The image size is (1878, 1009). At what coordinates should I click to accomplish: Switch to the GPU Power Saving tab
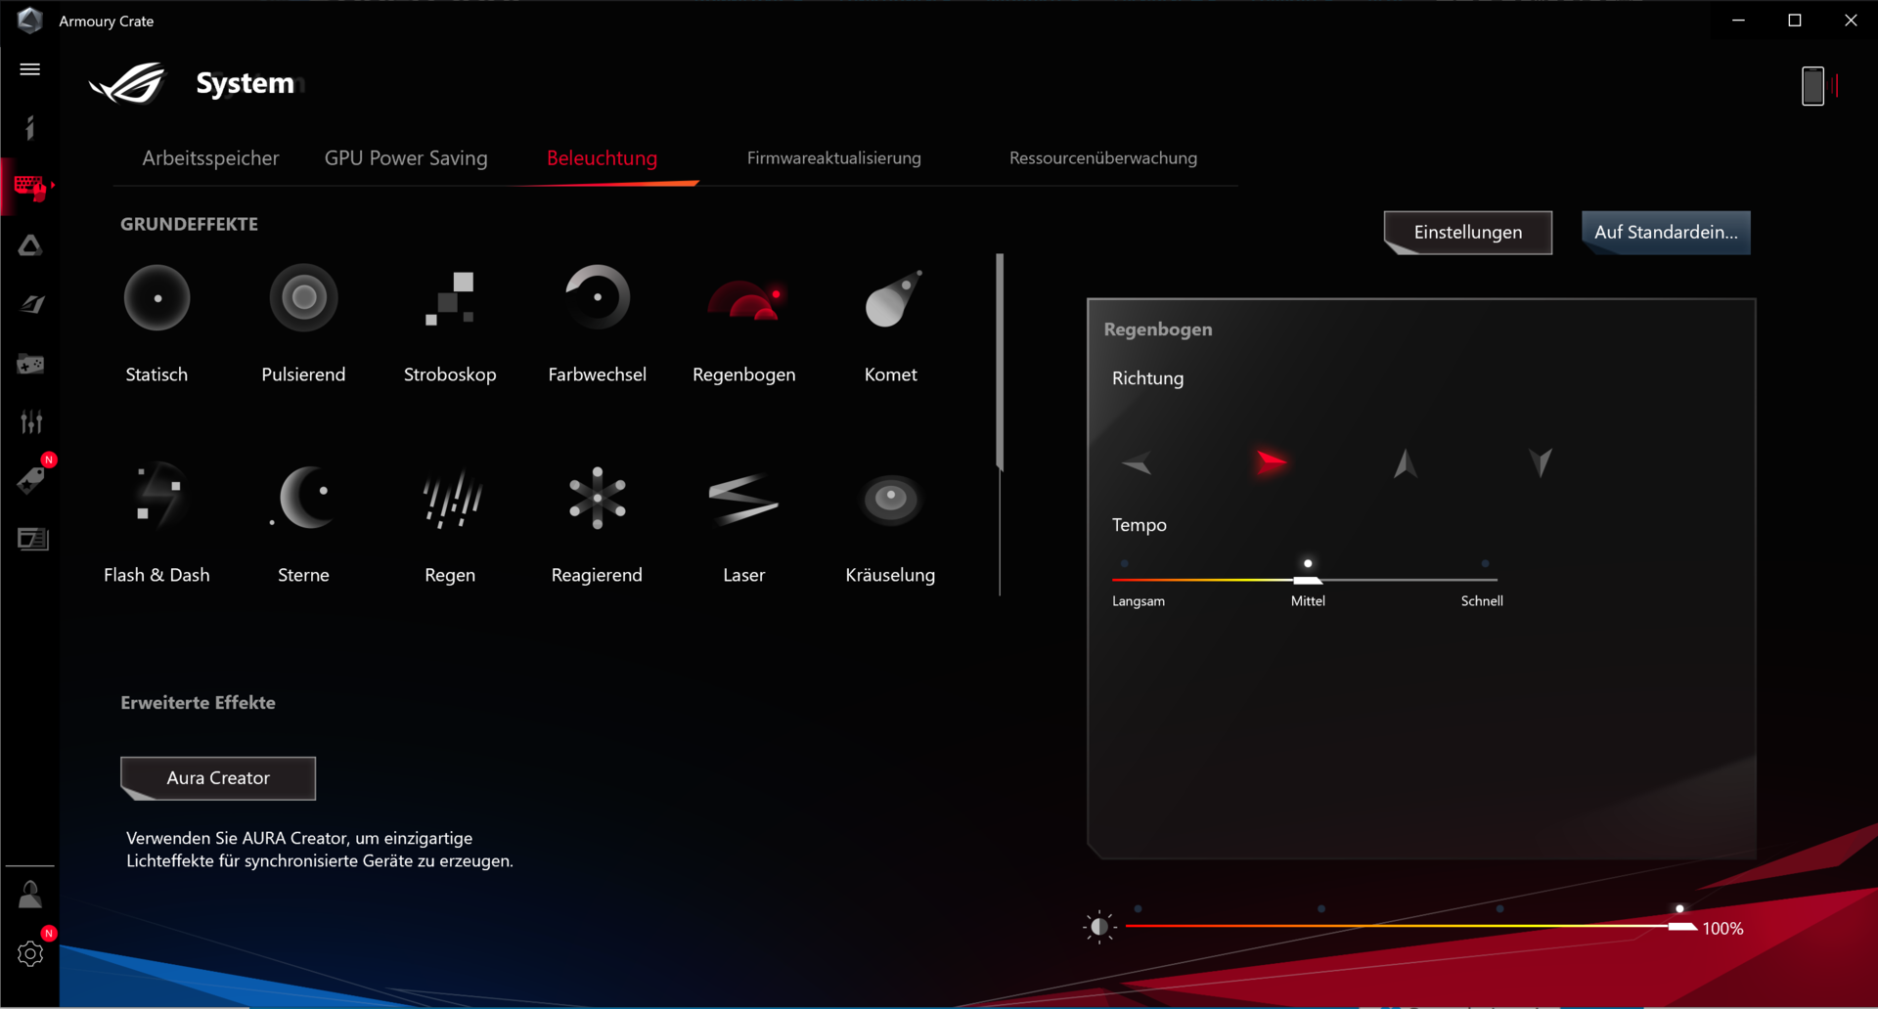(x=406, y=158)
